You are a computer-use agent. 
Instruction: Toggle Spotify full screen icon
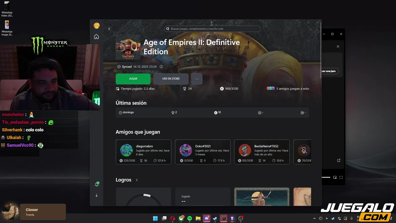pos(341,177)
